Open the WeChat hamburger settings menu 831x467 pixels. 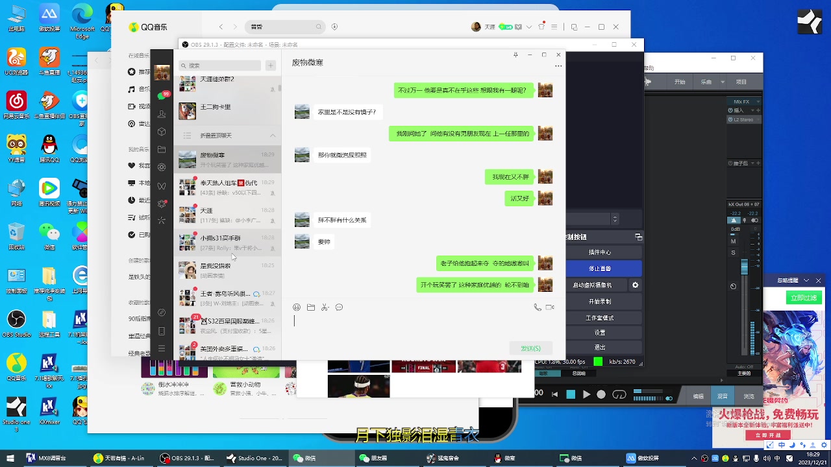(162, 349)
